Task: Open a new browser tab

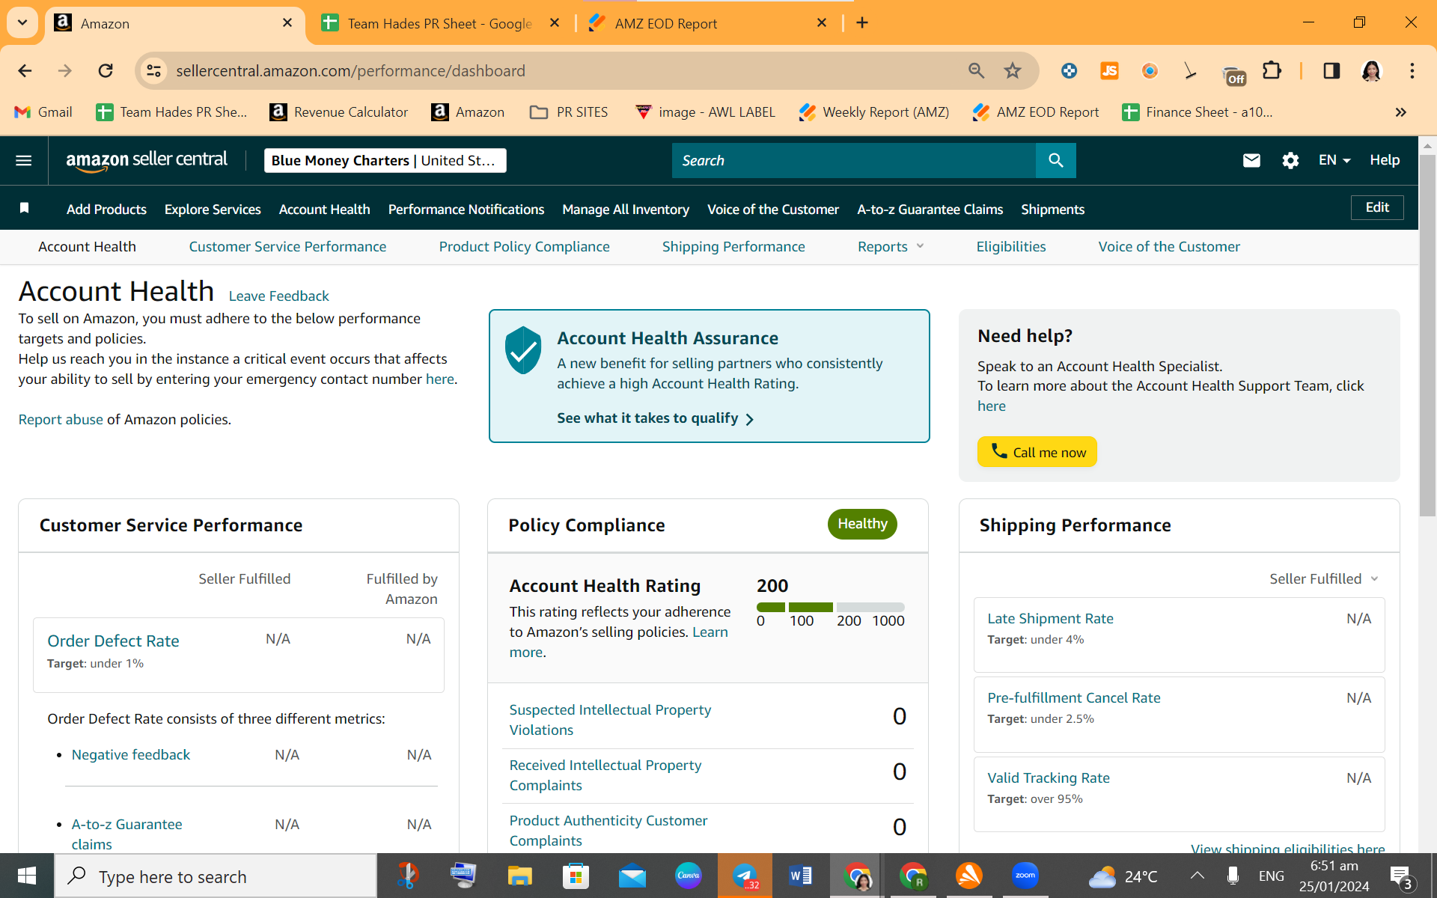Action: (x=862, y=23)
